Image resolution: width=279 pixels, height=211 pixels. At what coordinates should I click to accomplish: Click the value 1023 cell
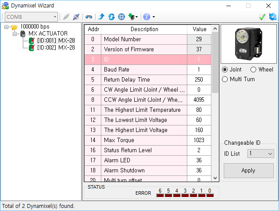coord(199,140)
